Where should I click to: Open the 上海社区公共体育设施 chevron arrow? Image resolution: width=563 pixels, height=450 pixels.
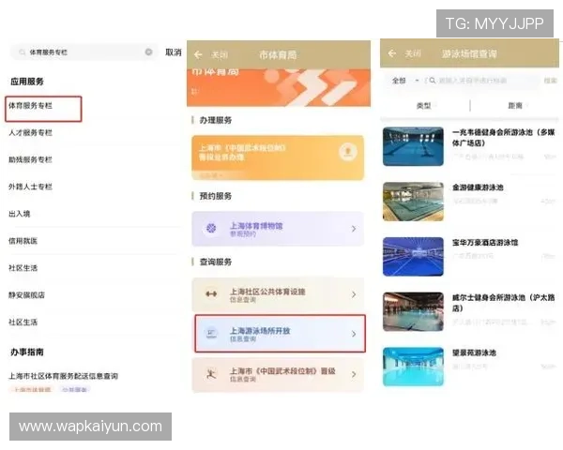[x=354, y=294]
